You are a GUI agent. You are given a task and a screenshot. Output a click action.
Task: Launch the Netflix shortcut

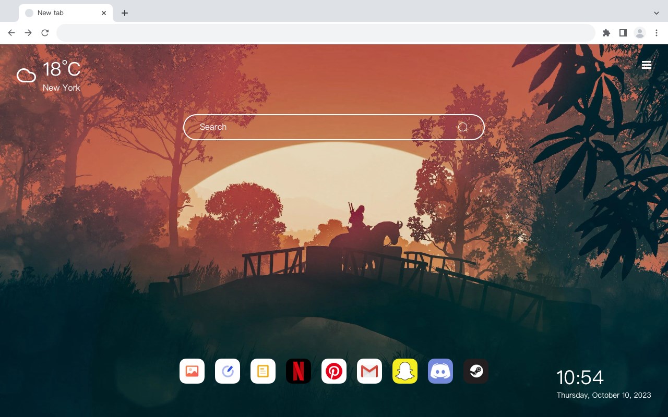tap(299, 371)
